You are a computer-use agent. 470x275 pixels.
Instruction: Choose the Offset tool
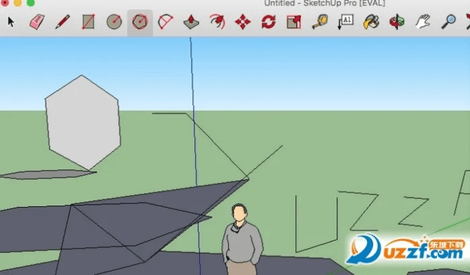[216, 22]
